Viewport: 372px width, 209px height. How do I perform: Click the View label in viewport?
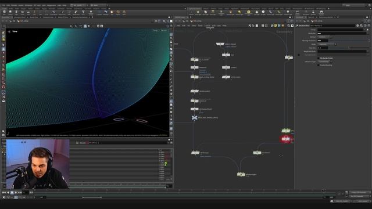pyautogui.click(x=15, y=31)
